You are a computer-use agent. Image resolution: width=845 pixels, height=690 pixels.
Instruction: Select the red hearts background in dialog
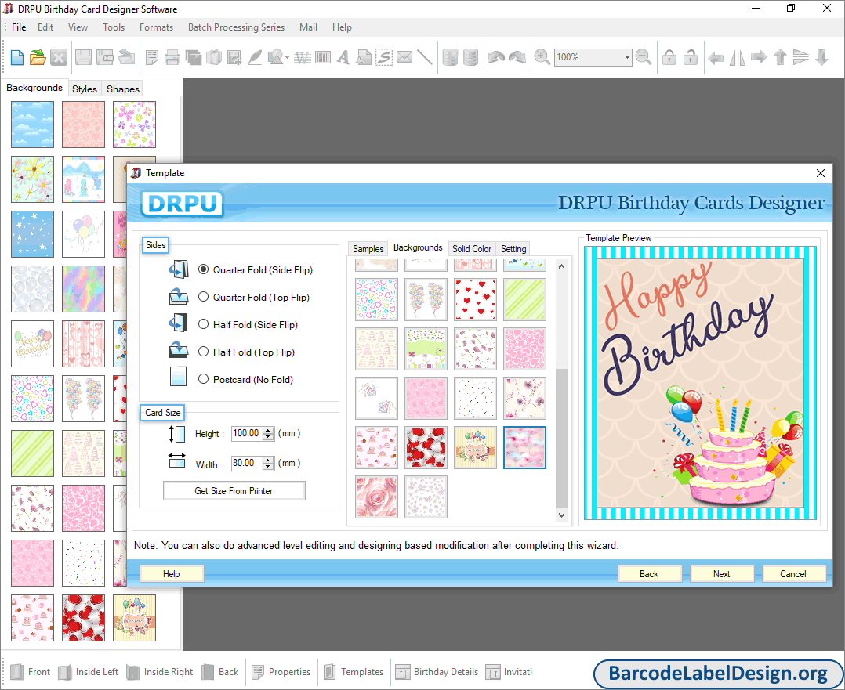point(475,299)
